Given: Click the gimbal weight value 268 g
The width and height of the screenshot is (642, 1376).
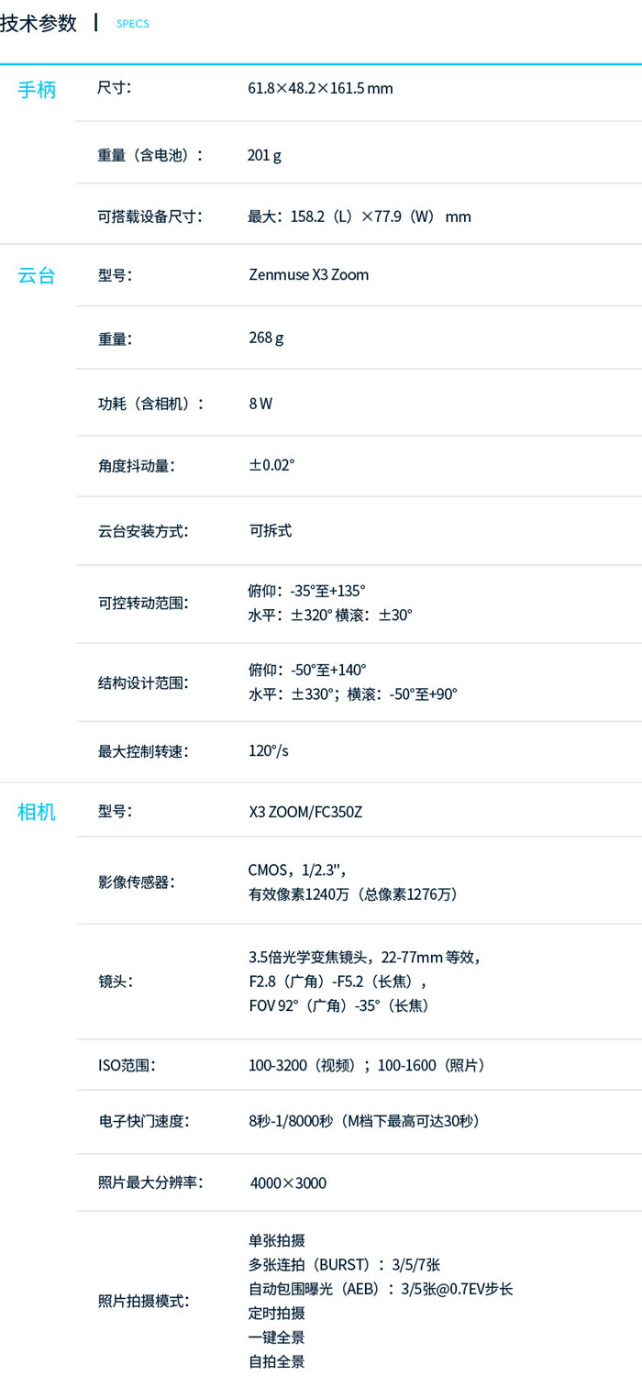Looking at the screenshot, I should click(x=266, y=338).
